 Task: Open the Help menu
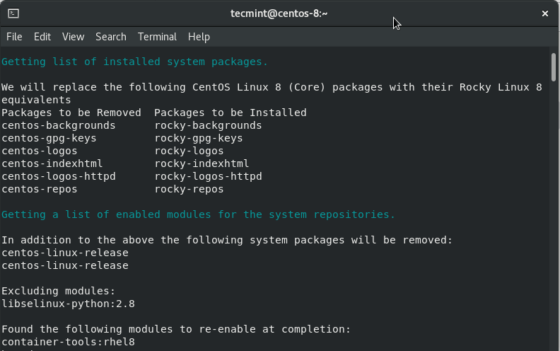click(199, 37)
